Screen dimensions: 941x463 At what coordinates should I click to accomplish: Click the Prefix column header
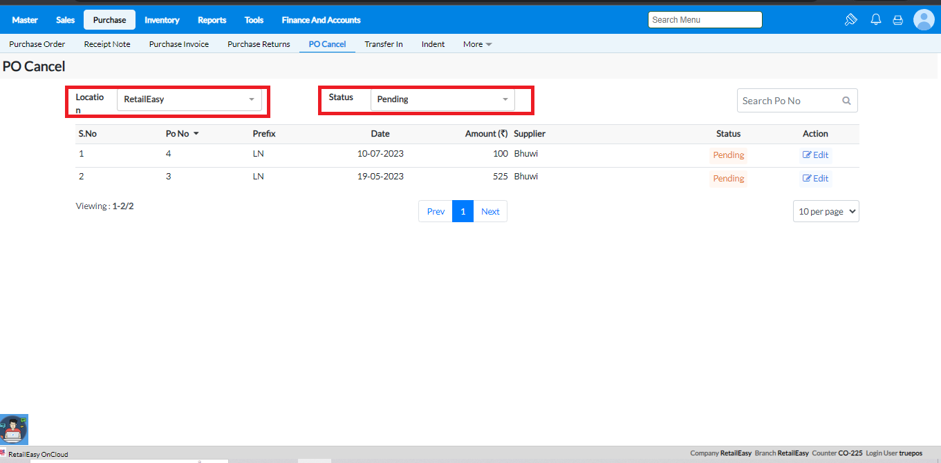click(x=264, y=134)
